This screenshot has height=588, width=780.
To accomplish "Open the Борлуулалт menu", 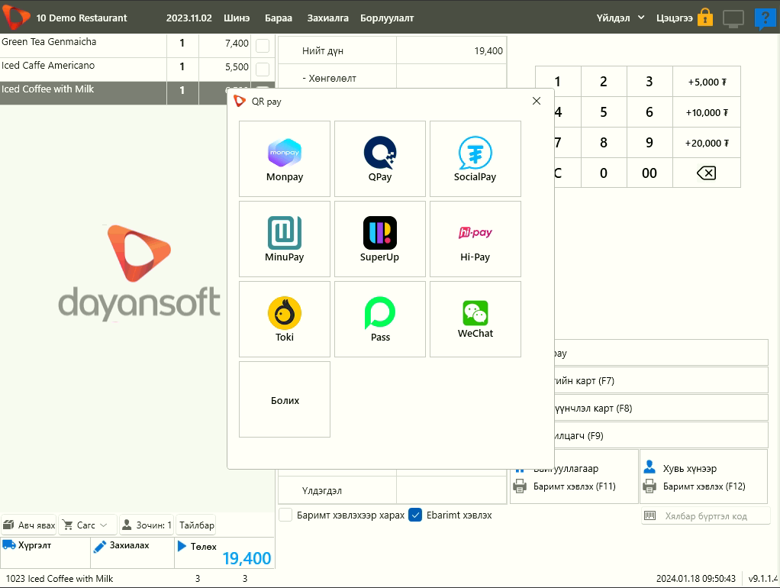I will (387, 18).
